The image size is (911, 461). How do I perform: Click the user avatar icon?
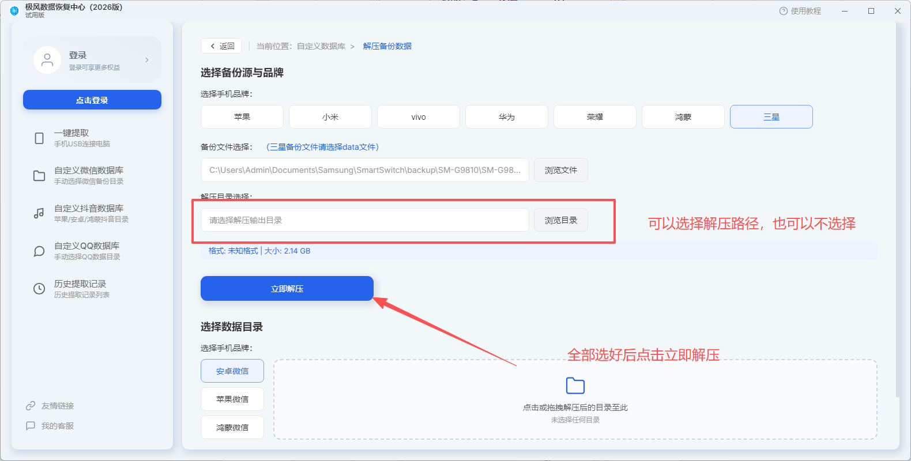(47, 60)
